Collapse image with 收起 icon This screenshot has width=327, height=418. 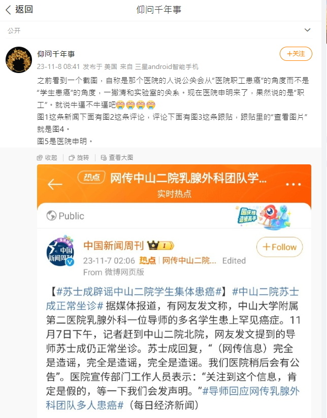click(x=47, y=158)
